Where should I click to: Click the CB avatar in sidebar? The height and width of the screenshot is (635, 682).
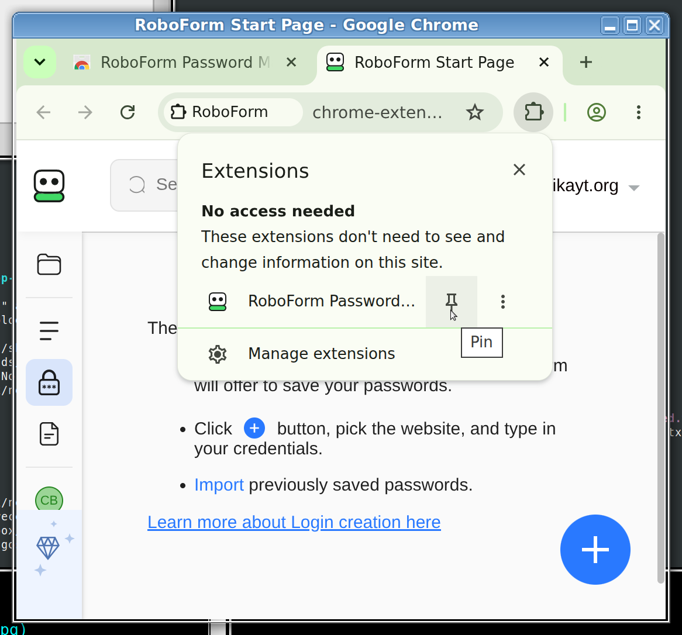pos(49,499)
